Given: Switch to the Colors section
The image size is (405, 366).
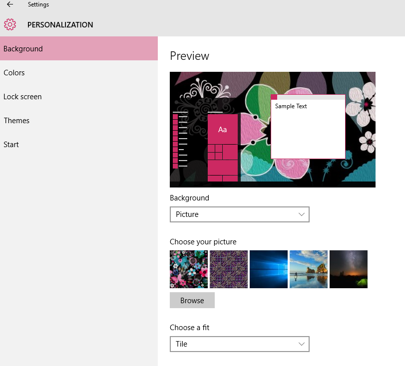Looking at the screenshot, I should click(79, 72).
